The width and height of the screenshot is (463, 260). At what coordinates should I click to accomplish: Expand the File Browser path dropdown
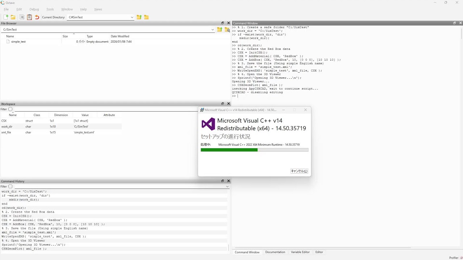[213, 30]
